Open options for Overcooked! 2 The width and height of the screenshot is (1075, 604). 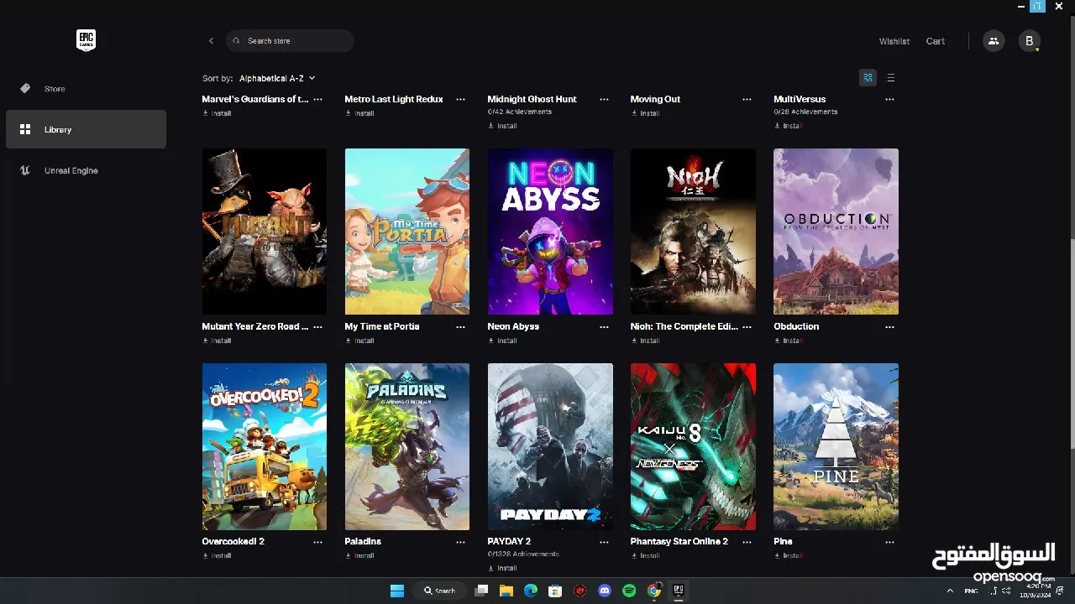point(318,542)
